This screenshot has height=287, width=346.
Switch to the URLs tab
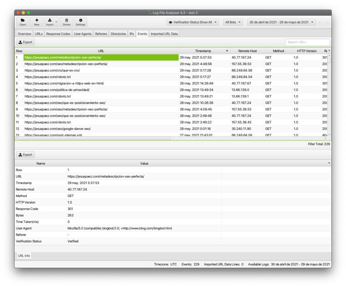tap(39, 34)
